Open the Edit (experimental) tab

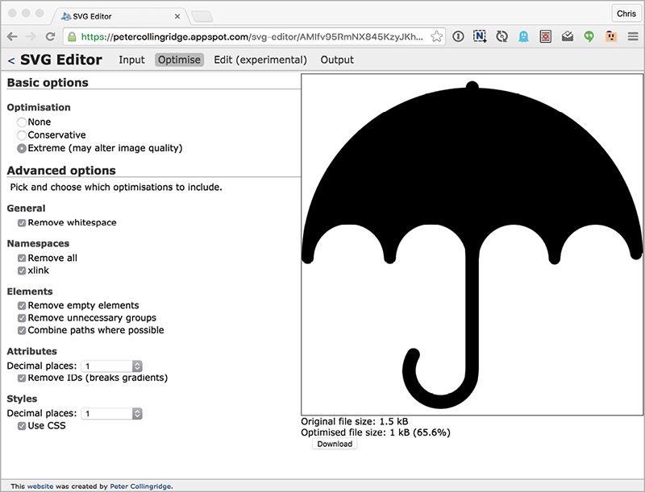[260, 60]
